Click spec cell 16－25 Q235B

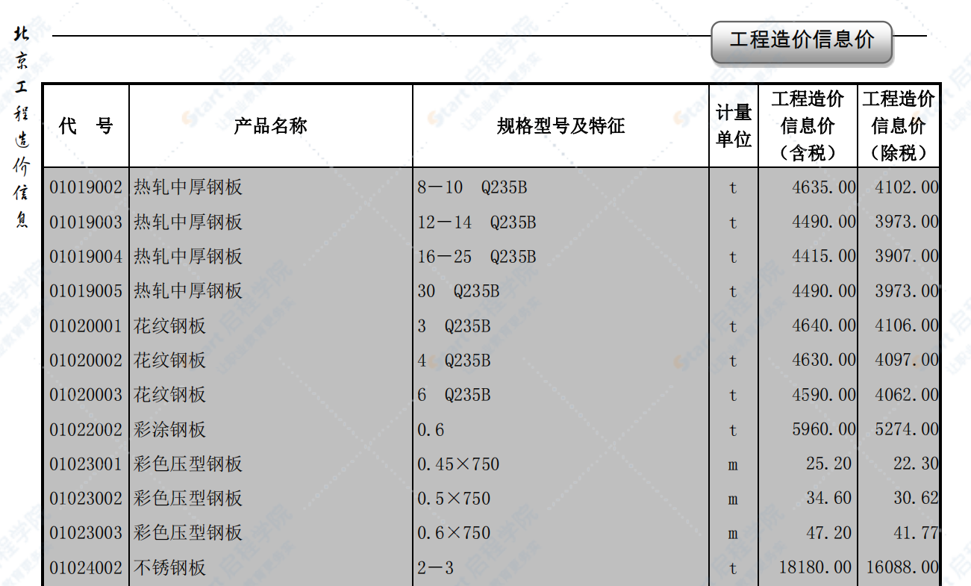click(x=477, y=257)
